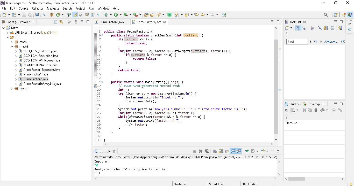Open the Run button dropdown arrow

121,15
